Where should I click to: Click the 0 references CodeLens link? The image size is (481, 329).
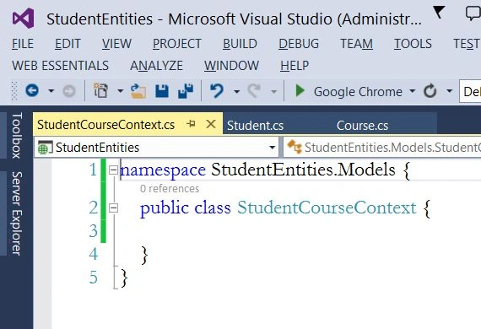(x=170, y=189)
